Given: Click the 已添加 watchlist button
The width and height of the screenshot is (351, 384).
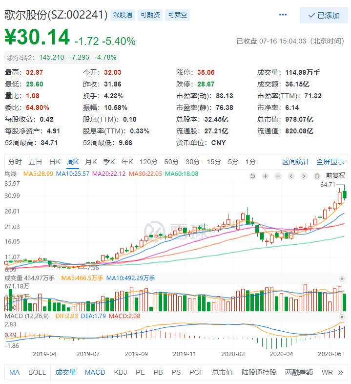Looking at the screenshot, I should pyautogui.click(x=324, y=16).
